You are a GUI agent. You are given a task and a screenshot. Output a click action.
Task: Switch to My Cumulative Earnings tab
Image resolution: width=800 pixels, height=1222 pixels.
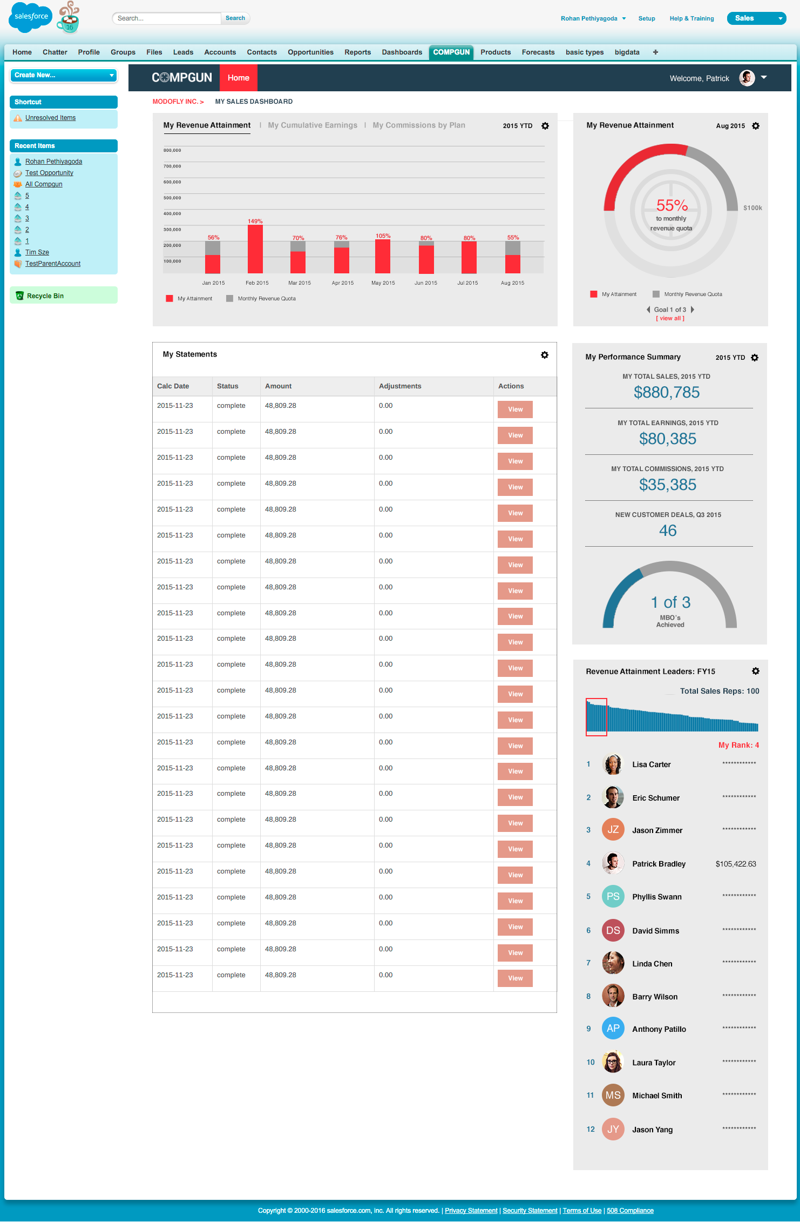313,125
